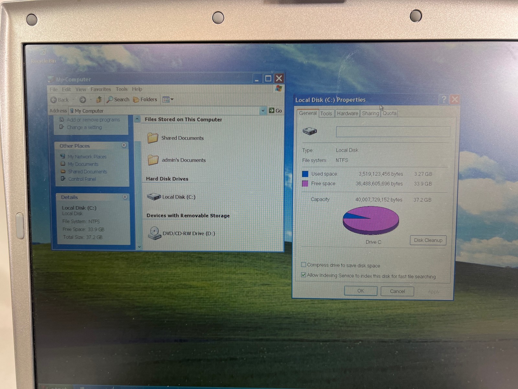The height and width of the screenshot is (389, 518).
Task: Click the left pane scroll up arrow
Action: (137, 119)
